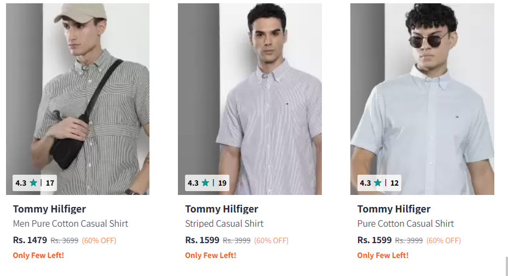
Task: Click the (60% OFF) label on Striped Casual Shirt
Action: click(271, 240)
